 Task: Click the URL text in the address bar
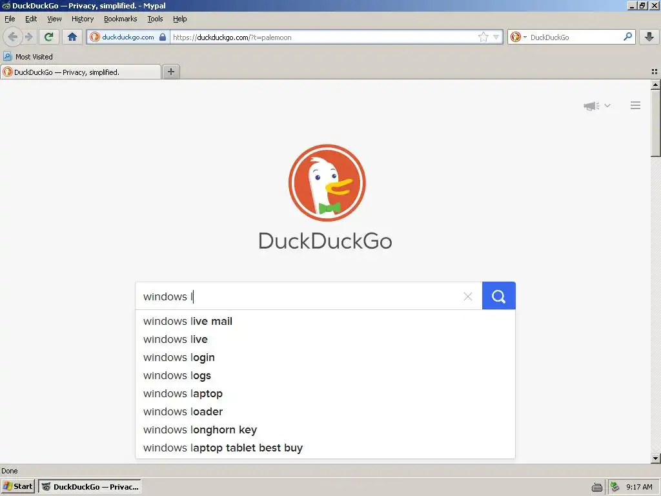point(232,37)
